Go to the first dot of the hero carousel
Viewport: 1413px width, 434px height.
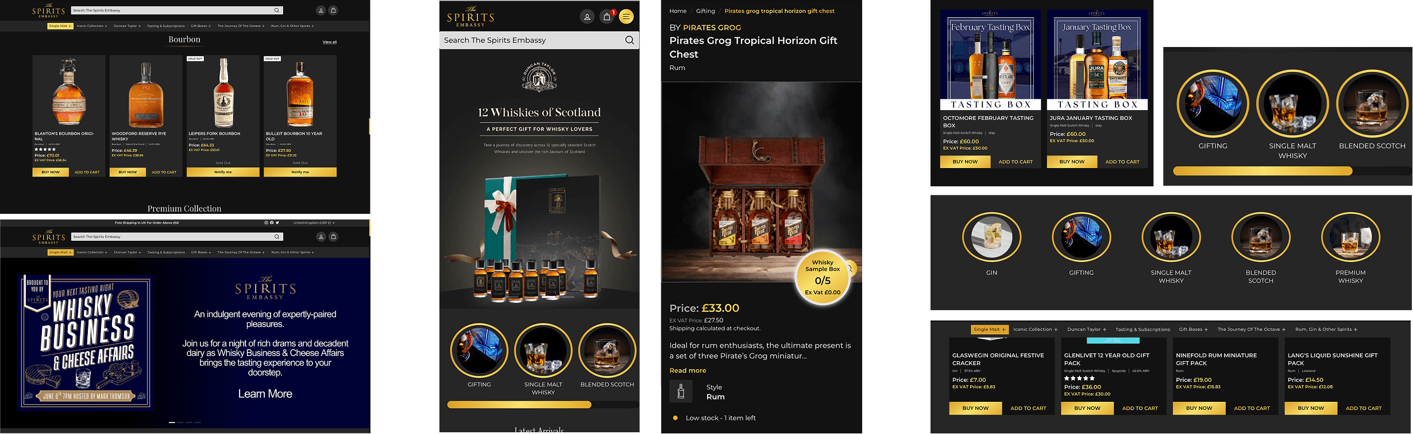tap(172, 423)
